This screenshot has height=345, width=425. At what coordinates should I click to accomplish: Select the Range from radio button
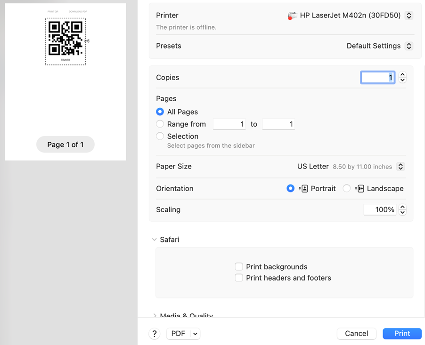[160, 124]
